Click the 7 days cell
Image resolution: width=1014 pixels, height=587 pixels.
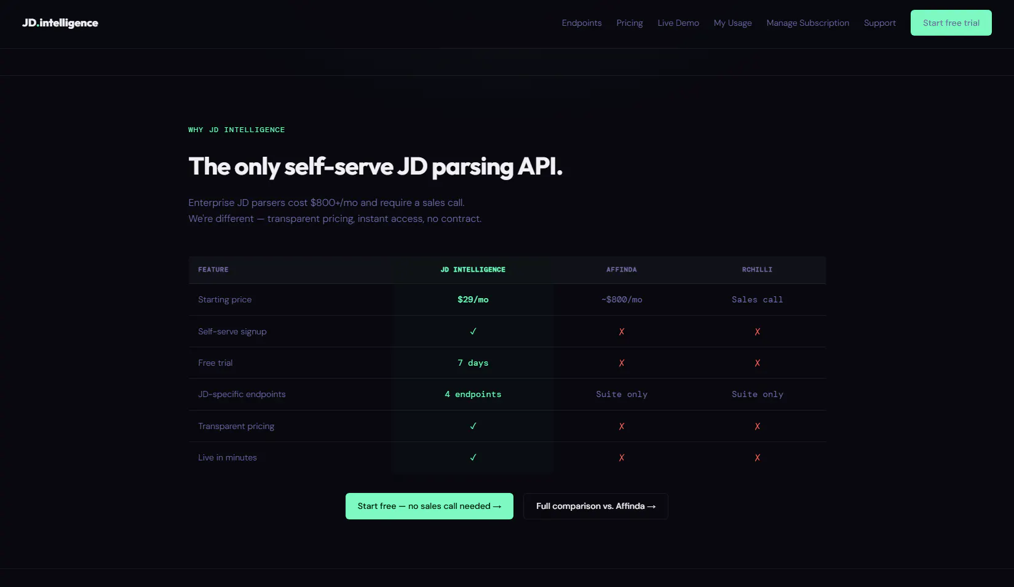click(x=473, y=363)
